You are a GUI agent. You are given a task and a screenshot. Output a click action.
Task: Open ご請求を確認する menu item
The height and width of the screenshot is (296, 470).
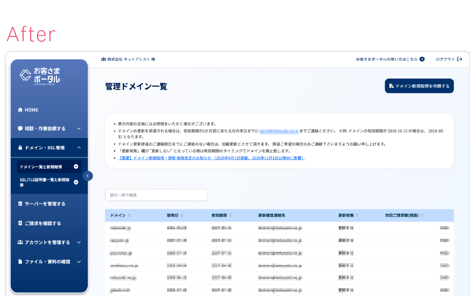(x=49, y=223)
